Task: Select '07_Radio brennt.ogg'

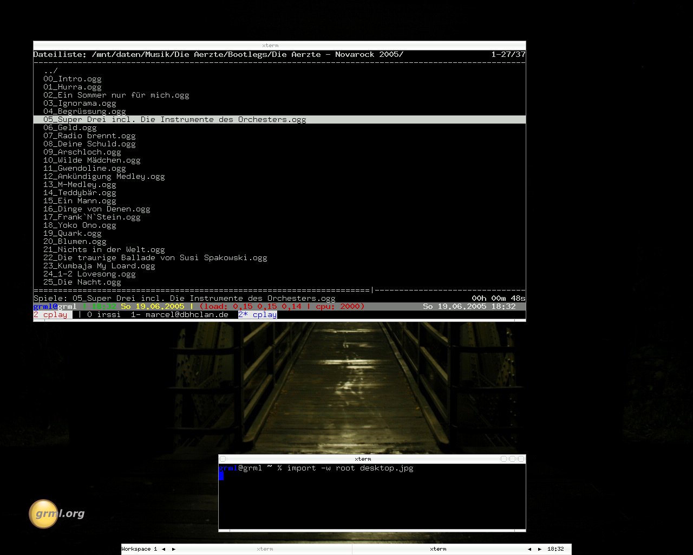Action: coord(89,135)
